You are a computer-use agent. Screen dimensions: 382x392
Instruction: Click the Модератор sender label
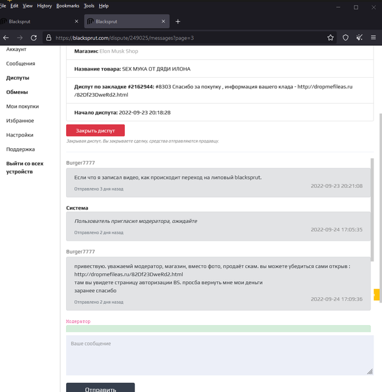coord(78,321)
